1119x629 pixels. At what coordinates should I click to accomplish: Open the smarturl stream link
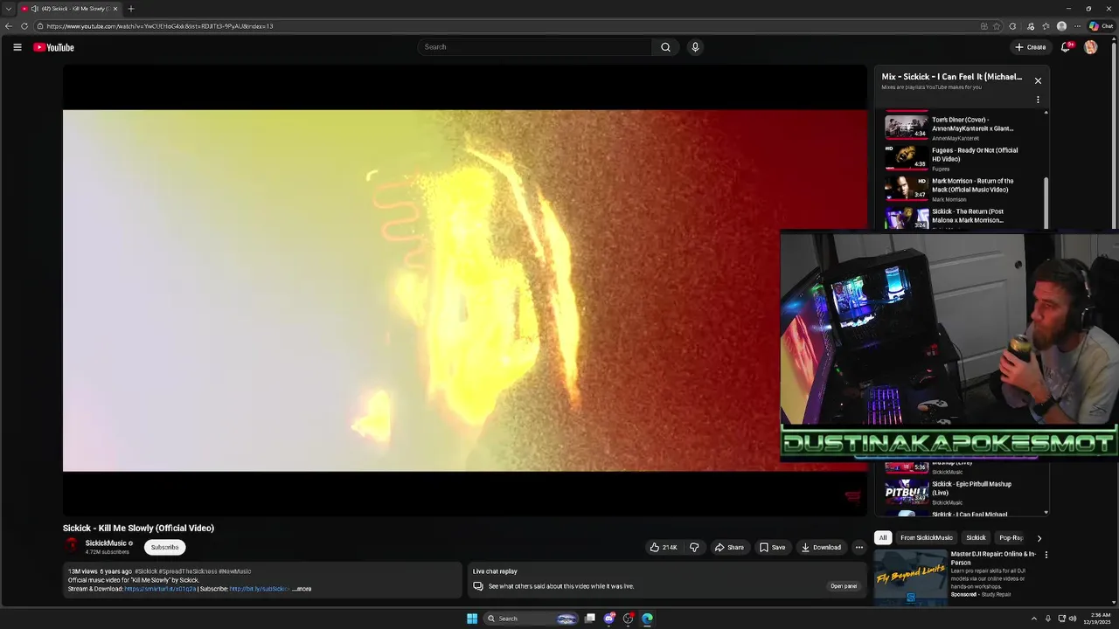coord(160,589)
